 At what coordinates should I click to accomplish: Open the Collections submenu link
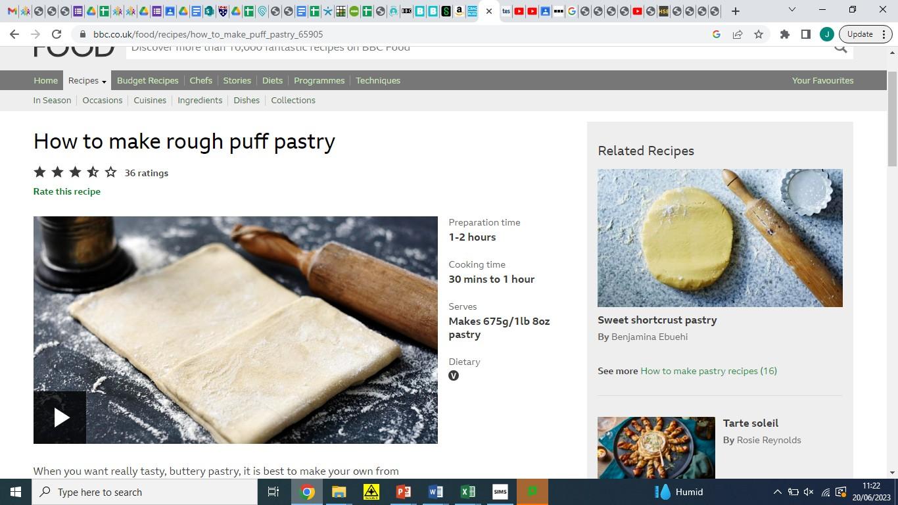[293, 100]
